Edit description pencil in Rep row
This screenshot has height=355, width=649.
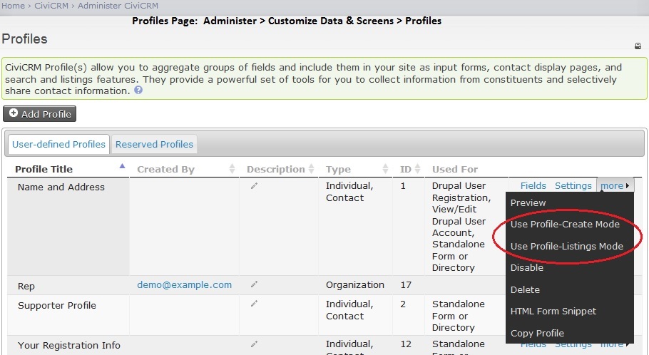[x=254, y=284]
